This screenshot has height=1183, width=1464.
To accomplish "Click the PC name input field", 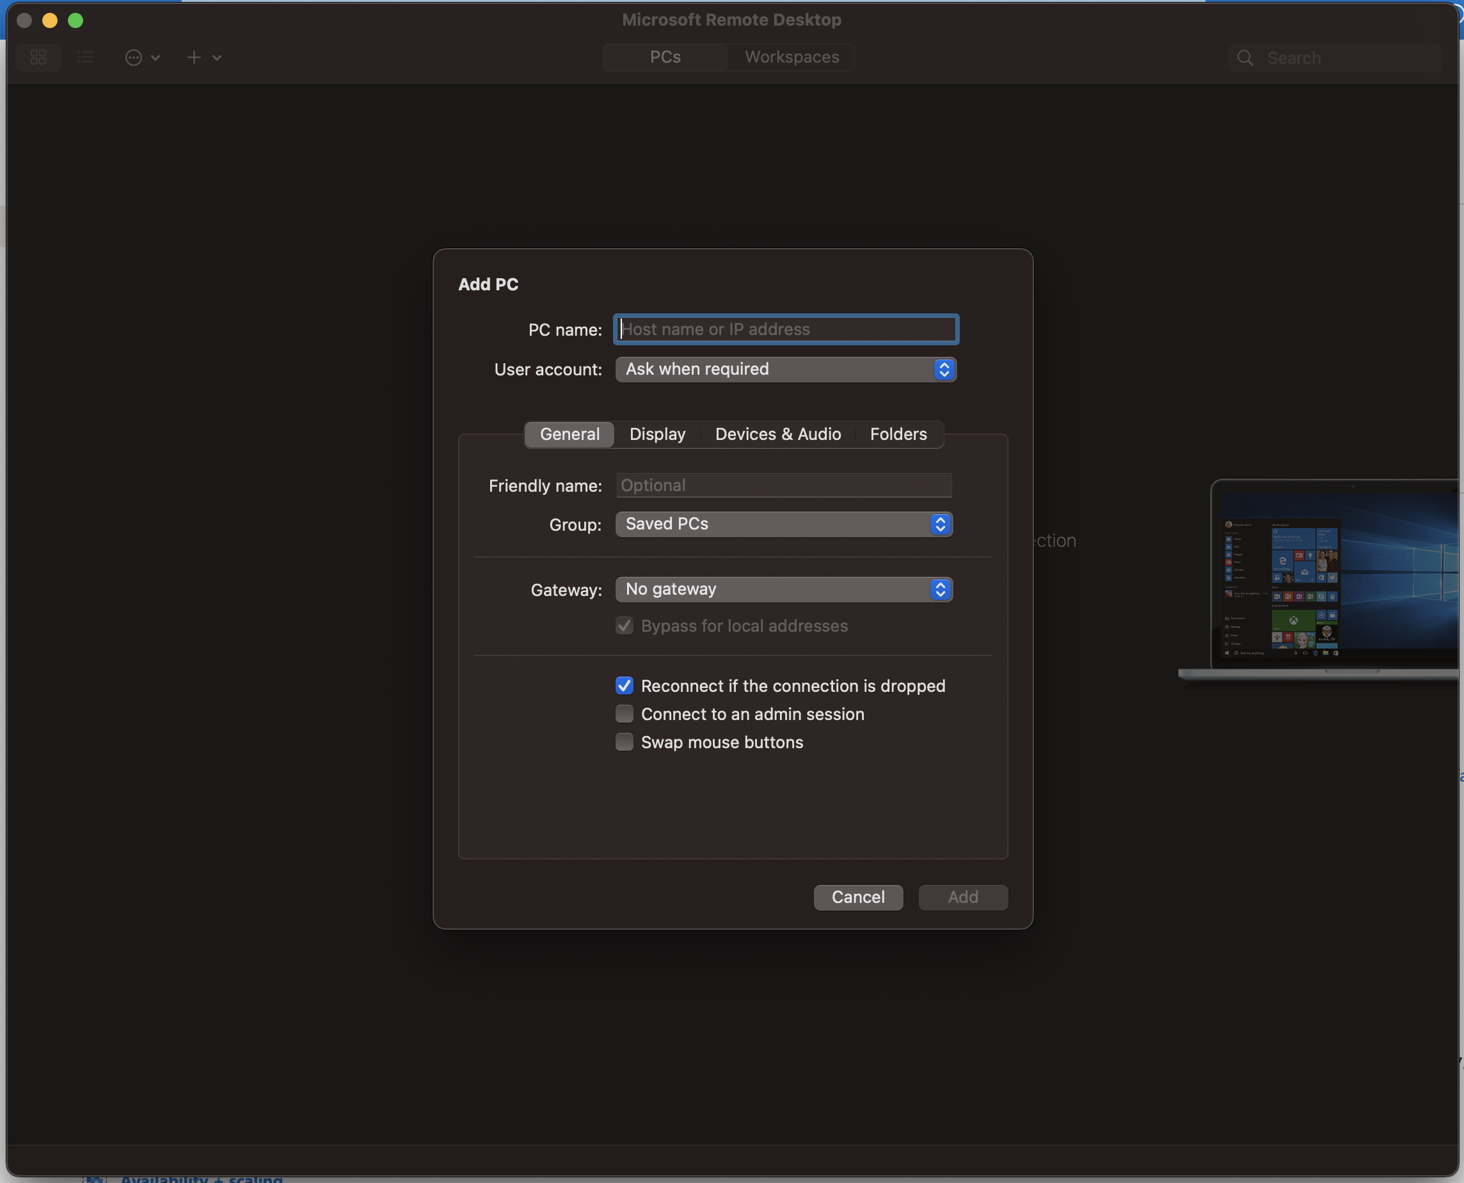I will pos(786,329).
